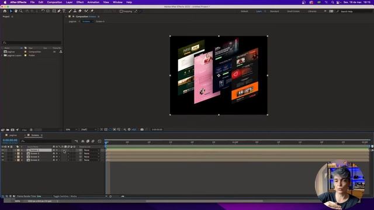Hide layer 4 with its eye icon

click(x=2, y=160)
